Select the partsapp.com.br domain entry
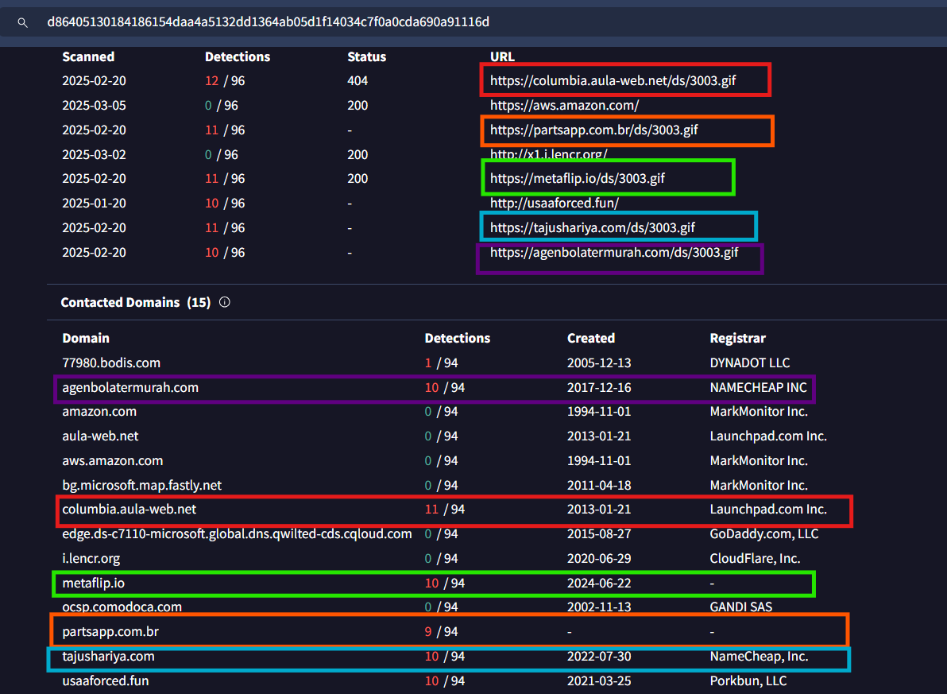Screen dimensions: 947x694 point(110,632)
